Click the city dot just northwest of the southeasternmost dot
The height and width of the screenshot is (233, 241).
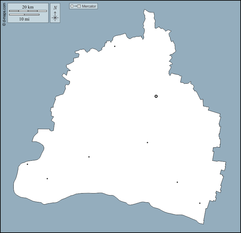coord(177,182)
